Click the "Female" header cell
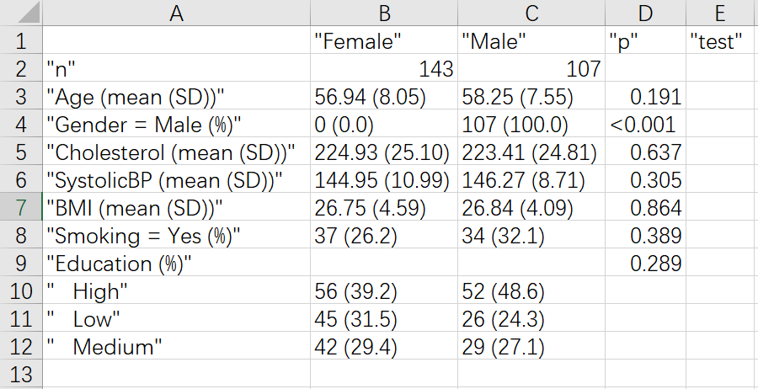Image resolution: width=758 pixels, height=389 pixels. pos(383,40)
